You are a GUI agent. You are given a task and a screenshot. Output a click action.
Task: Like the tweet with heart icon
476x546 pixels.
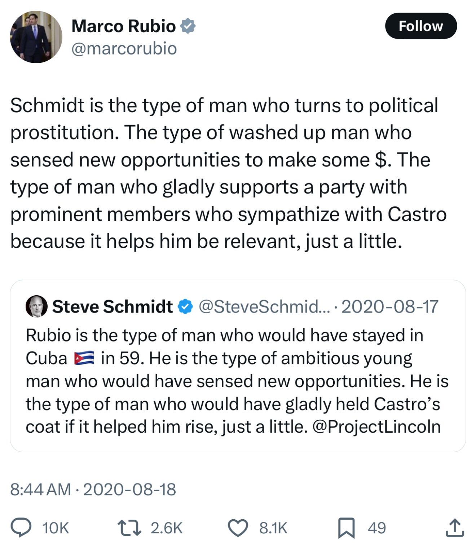pos(238,528)
